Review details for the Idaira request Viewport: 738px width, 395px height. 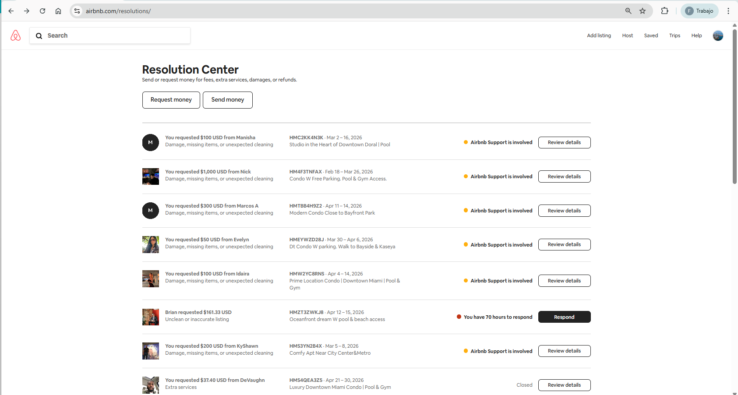(564, 281)
